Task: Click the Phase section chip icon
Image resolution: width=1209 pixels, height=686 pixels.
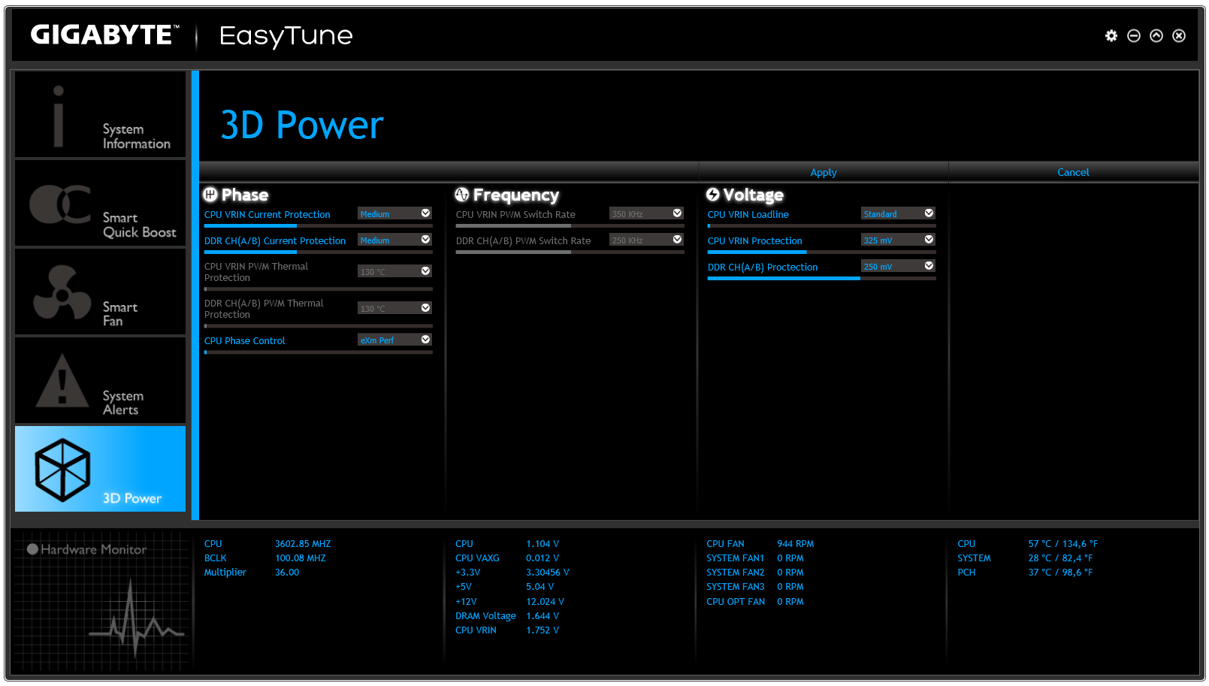Action: point(210,195)
